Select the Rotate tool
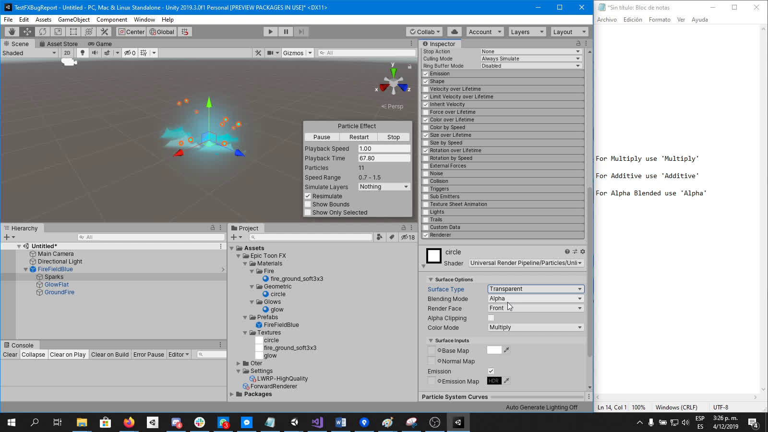The image size is (768, 432). click(43, 32)
